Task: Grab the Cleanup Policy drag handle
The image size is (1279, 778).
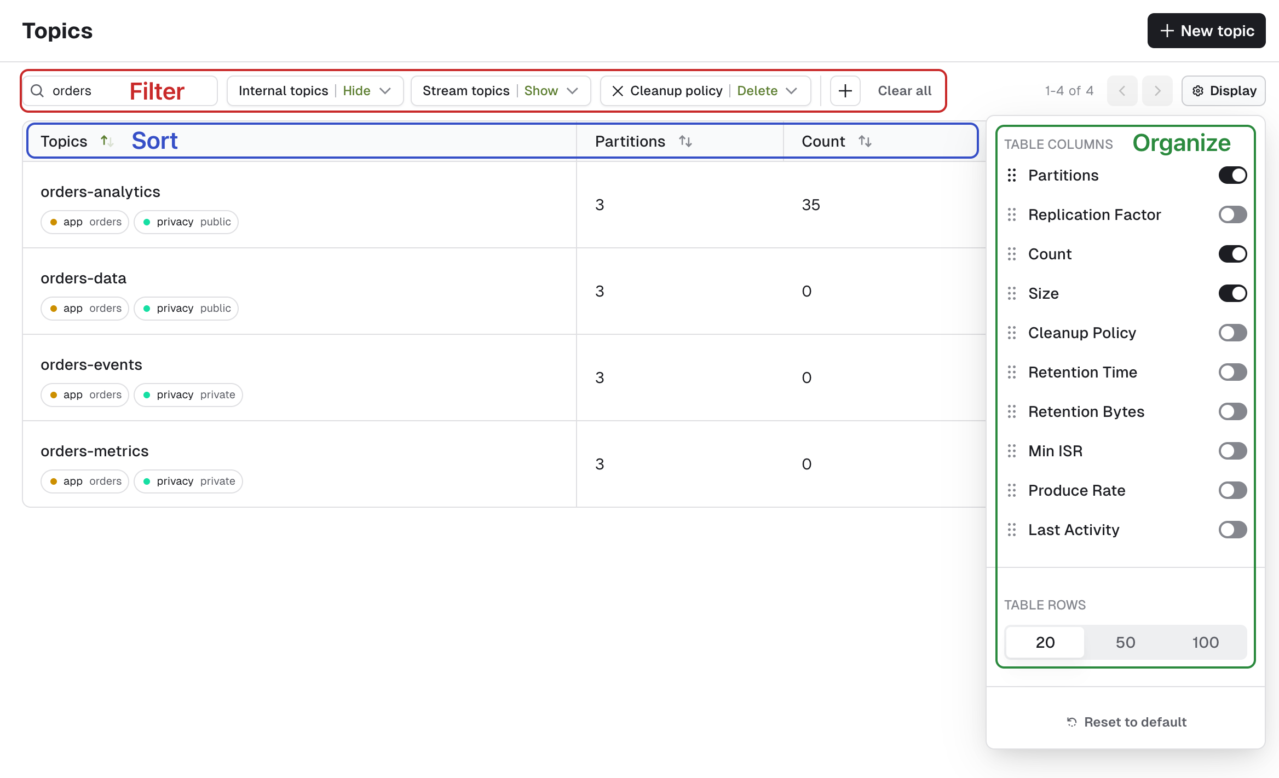Action: 1012,333
